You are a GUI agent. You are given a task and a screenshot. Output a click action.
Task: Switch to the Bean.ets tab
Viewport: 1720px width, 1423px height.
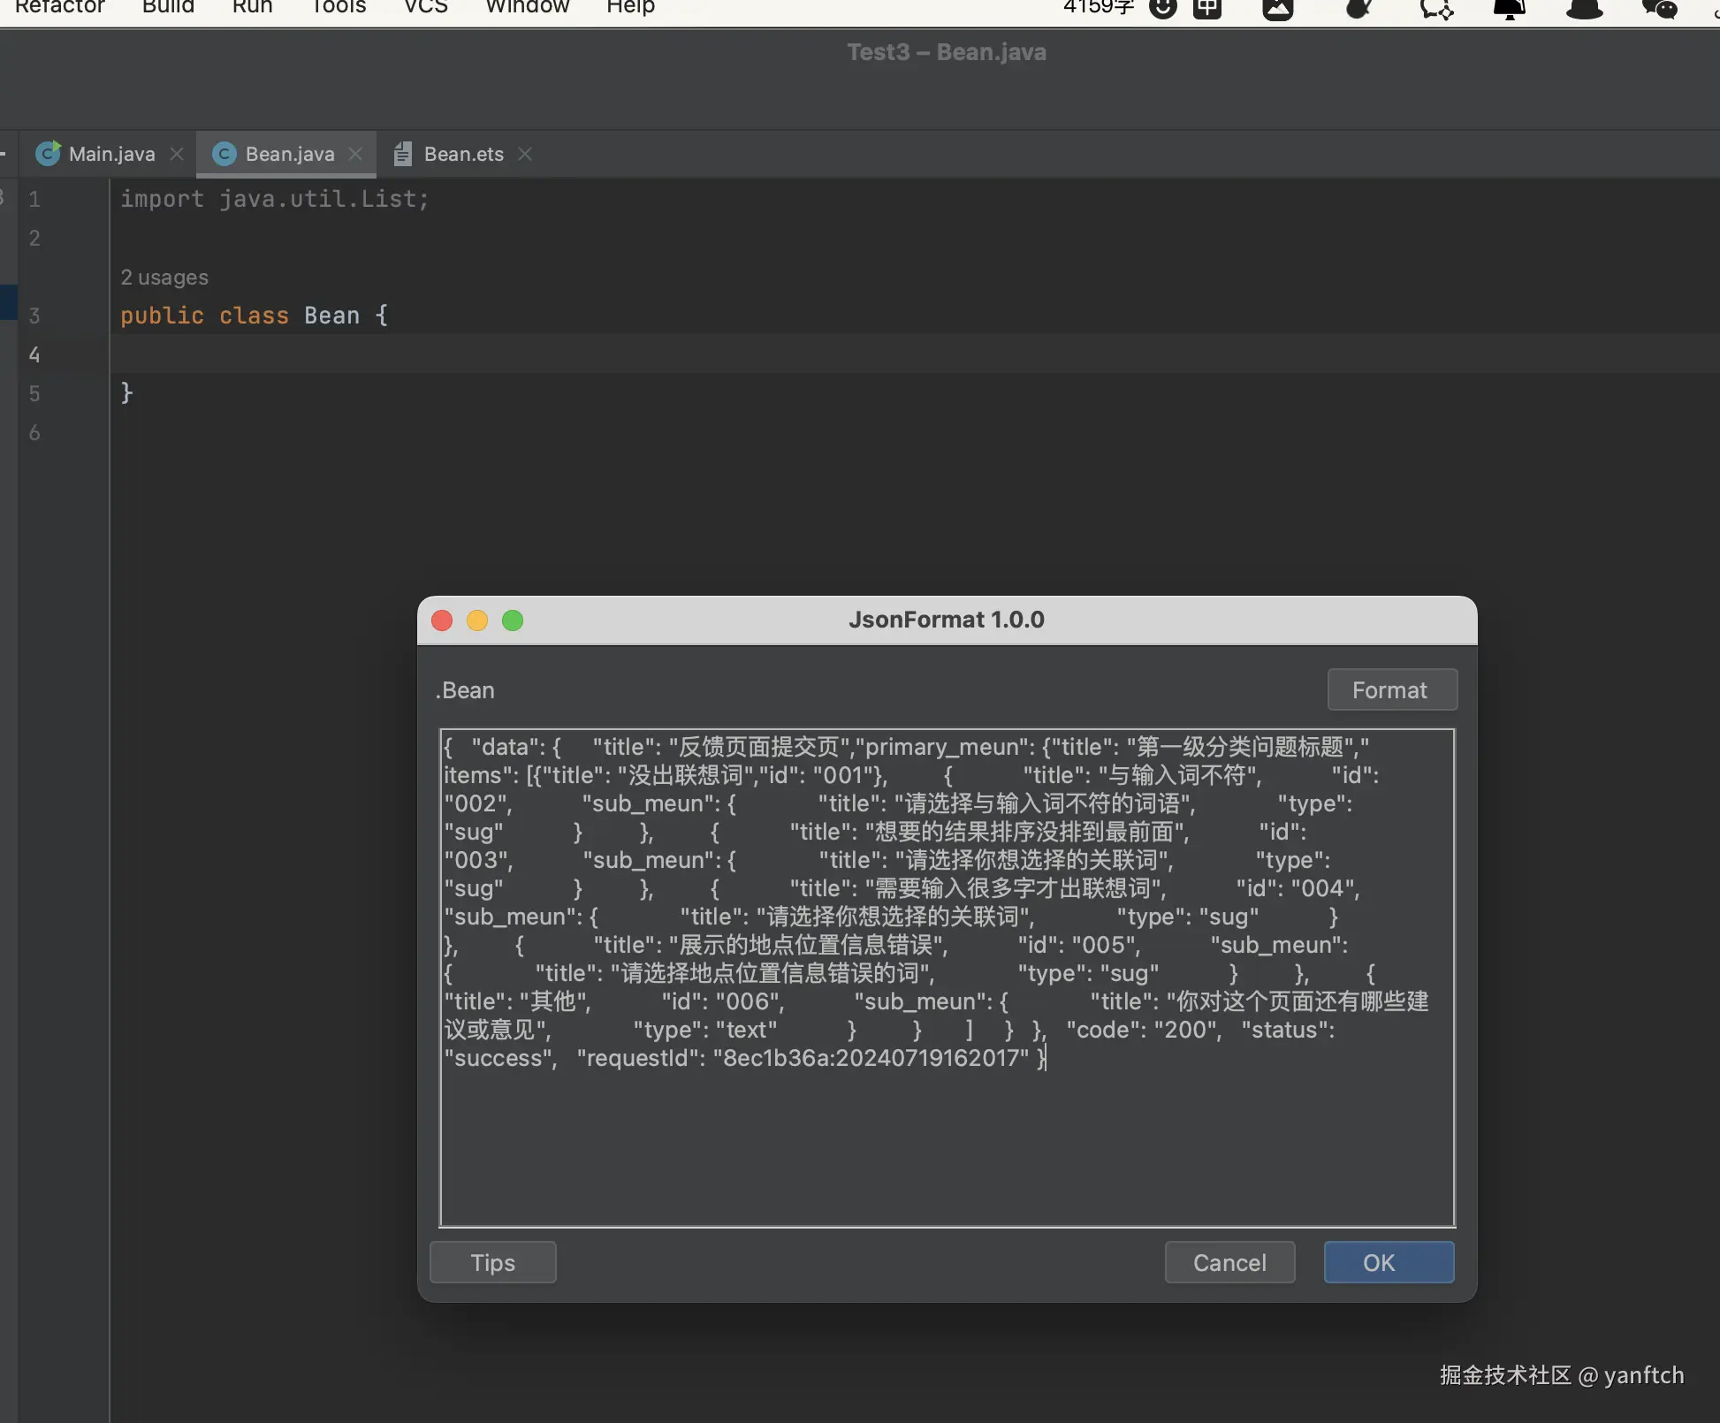click(x=463, y=154)
